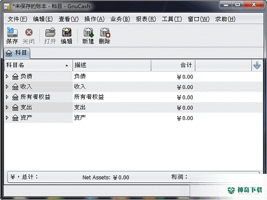Click the ¥0.00 total for 负债

185,77
